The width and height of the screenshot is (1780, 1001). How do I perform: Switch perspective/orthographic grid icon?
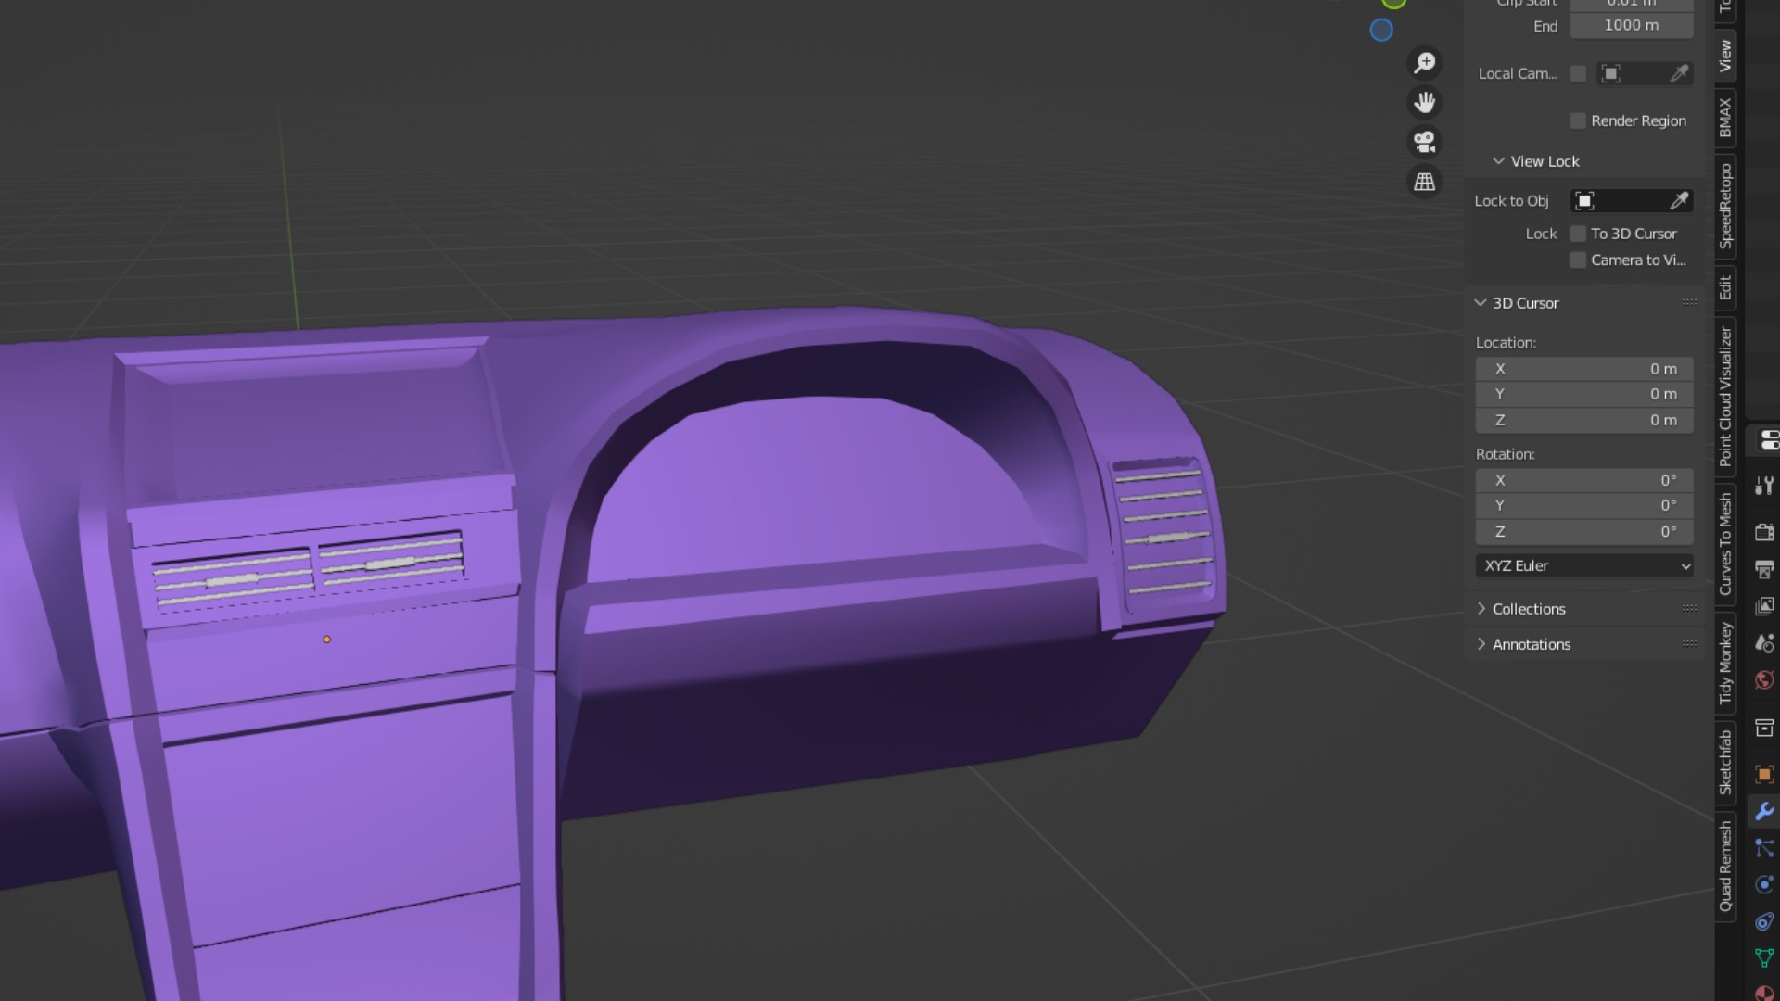click(1425, 182)
